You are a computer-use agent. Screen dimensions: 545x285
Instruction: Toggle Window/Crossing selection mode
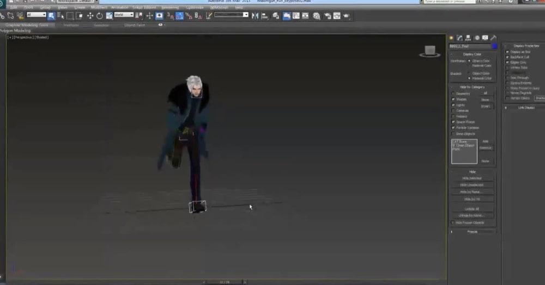(79, 16)
